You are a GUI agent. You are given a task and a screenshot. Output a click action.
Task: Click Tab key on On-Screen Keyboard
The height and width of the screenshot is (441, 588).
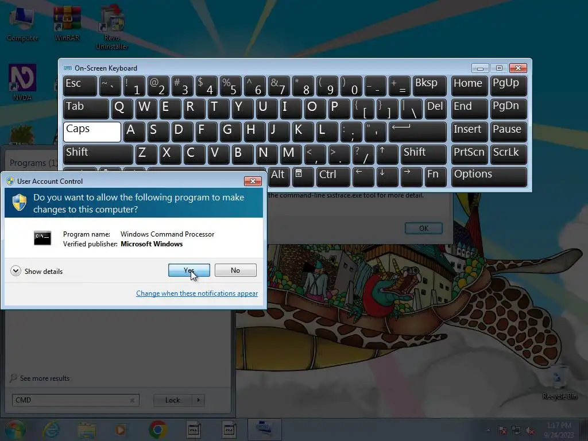[86, 109]
